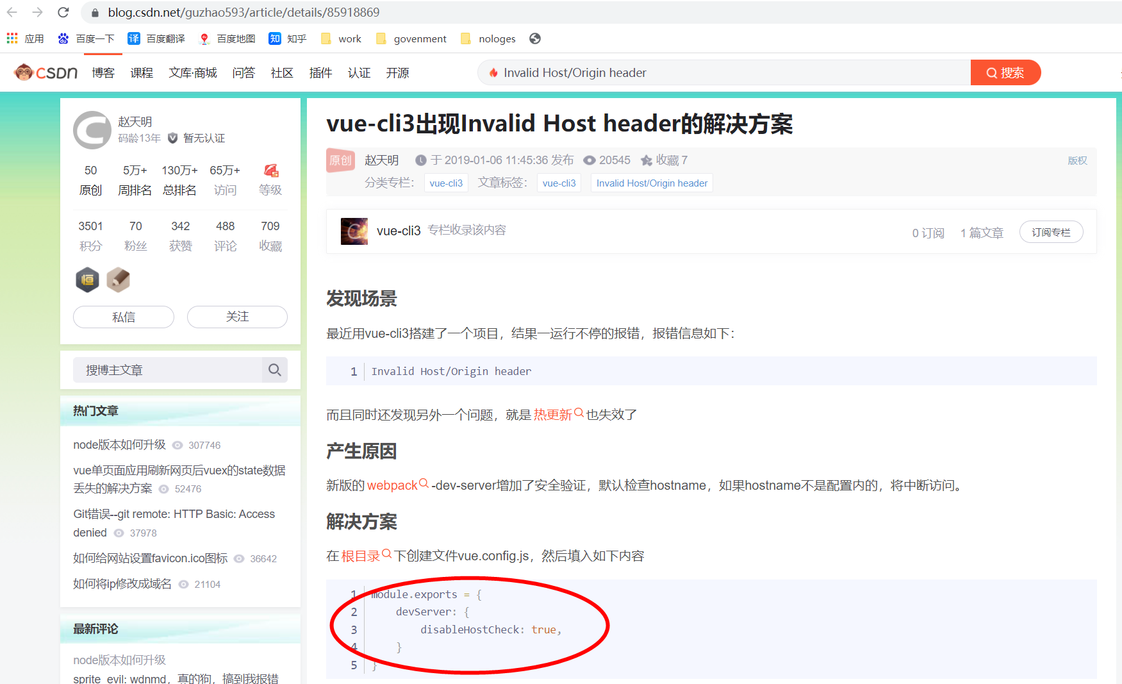Click the eye view count icon
Viewport: 1122px width, 684px height.
[590, 160]
